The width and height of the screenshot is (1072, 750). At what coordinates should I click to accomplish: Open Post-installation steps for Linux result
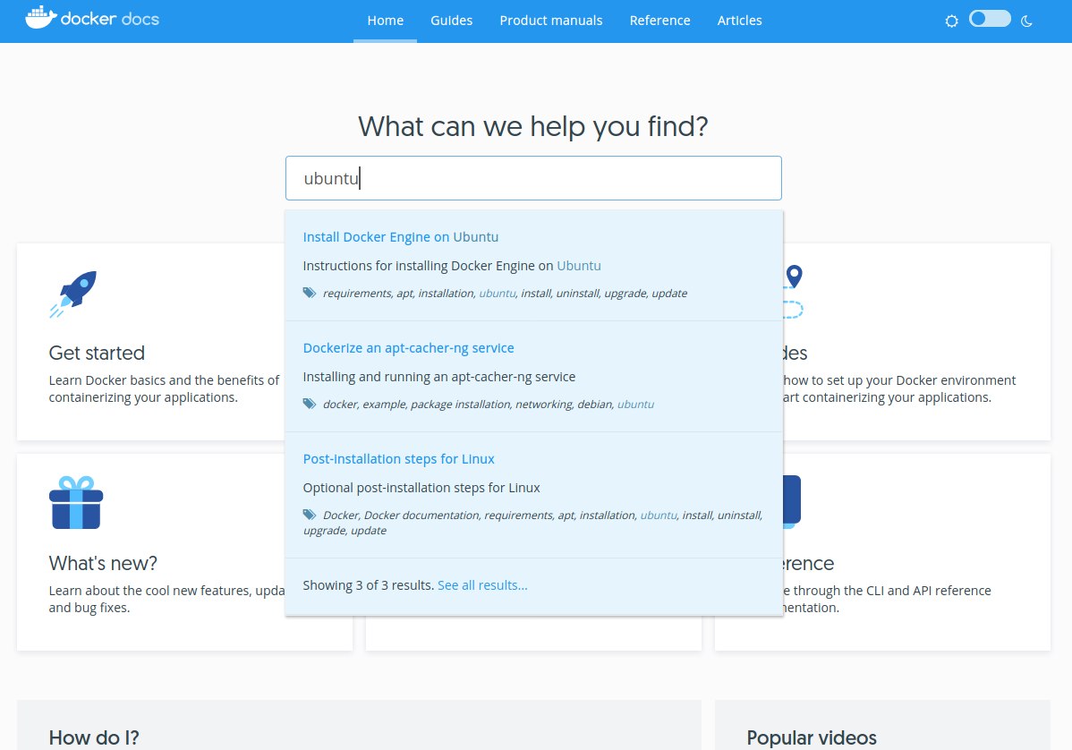point(398,459)
